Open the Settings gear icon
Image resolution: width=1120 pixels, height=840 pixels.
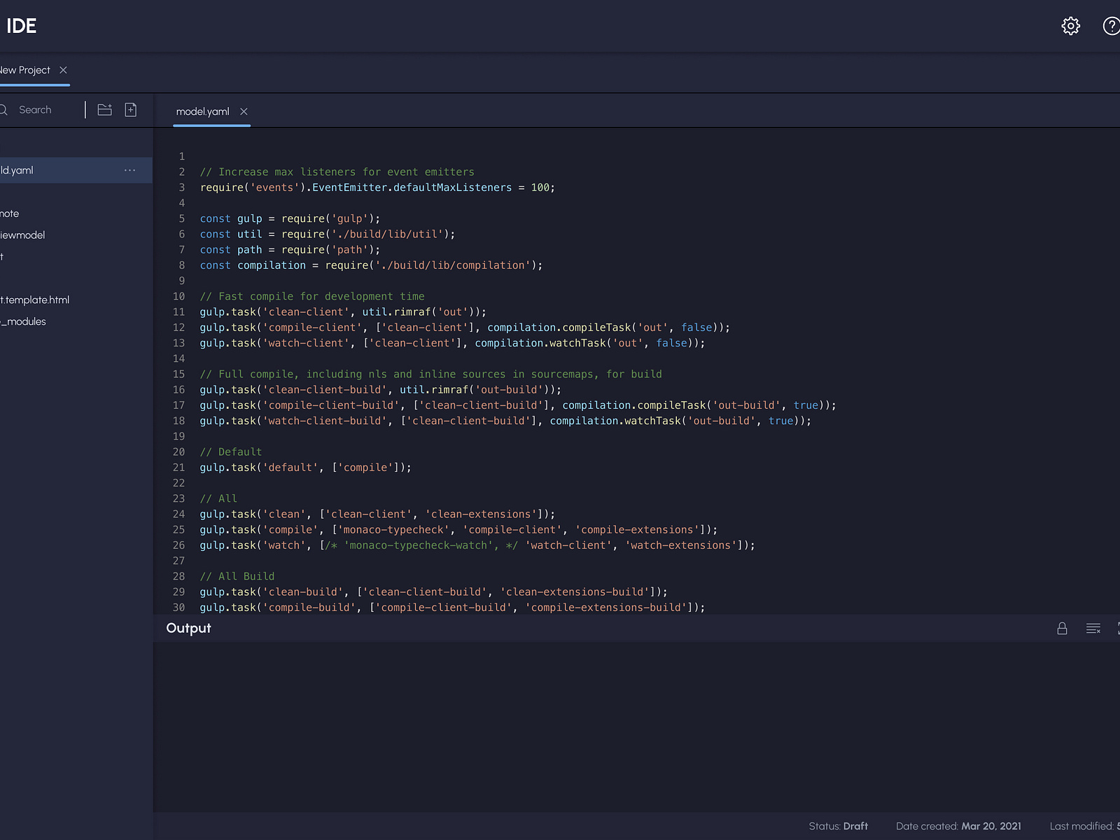[x=1070, y=25]
